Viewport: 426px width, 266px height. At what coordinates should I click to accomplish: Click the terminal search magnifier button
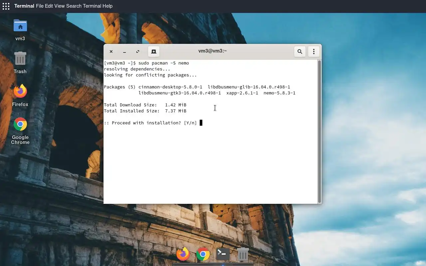[300, 52]
